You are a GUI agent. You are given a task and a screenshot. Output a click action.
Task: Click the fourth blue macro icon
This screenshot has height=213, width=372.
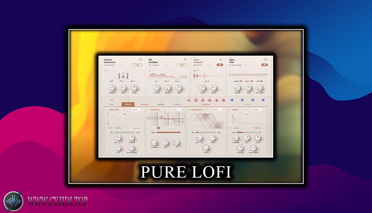point(263,100)
